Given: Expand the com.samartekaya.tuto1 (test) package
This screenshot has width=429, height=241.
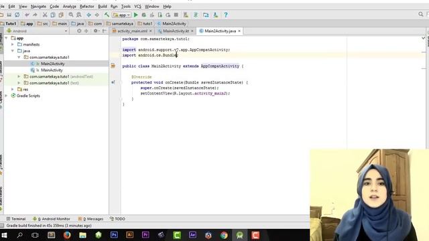Looking at the screenshot, I should (19, 83).
